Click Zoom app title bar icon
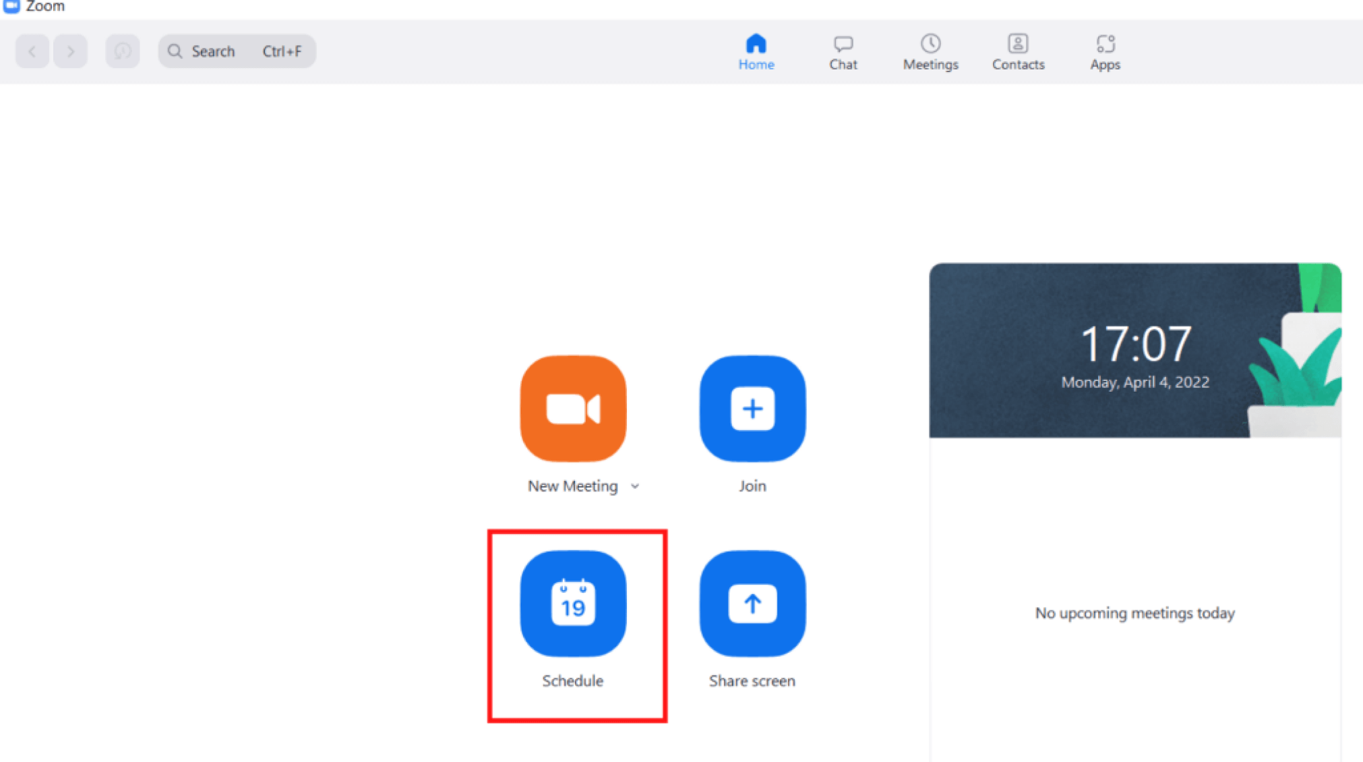The height and width of the screenshot is (762, 1363). pos(11,5)
